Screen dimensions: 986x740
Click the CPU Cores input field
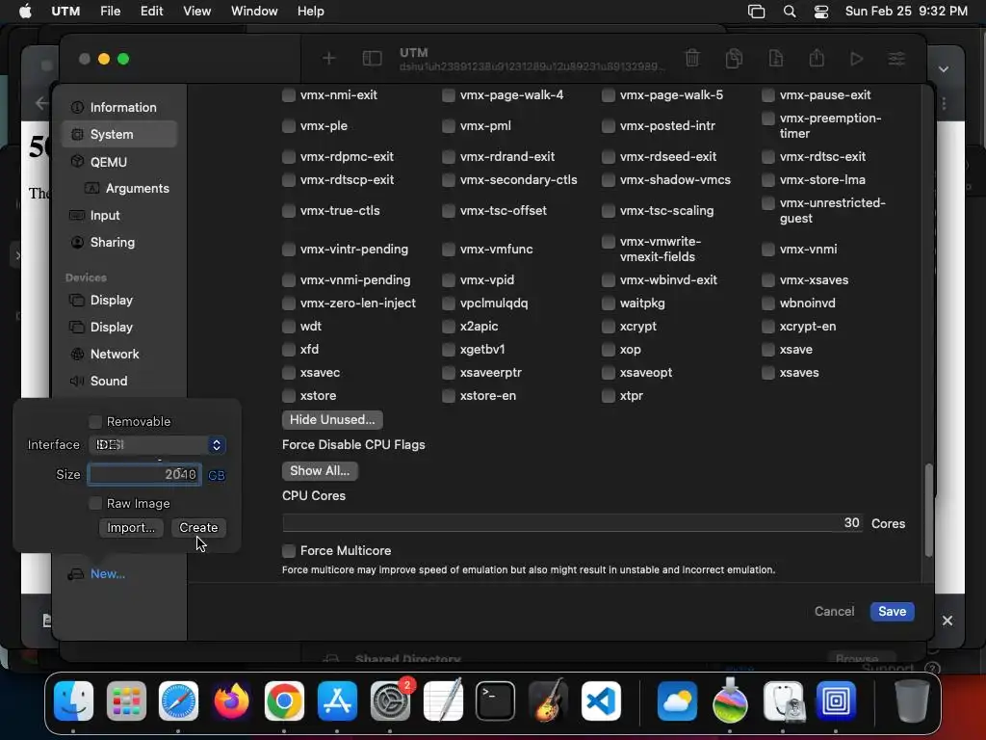[573, 523]
